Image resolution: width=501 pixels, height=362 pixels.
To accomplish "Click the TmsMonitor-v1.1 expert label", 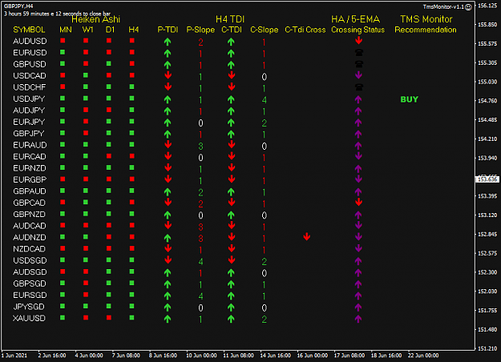I will (443, 6).
